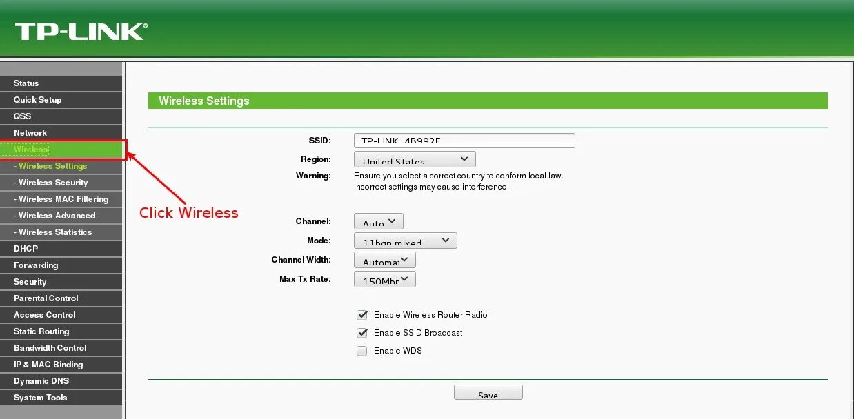Expand the Max Tx Rate dropdown
The width and height of the screenshot is (854, 419).
(384, 279)
